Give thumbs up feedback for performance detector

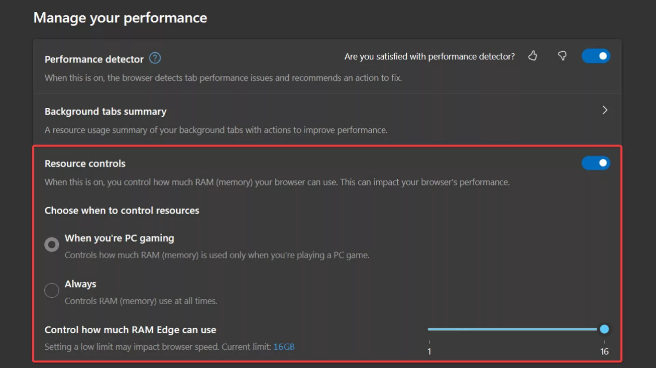[532, 56]
